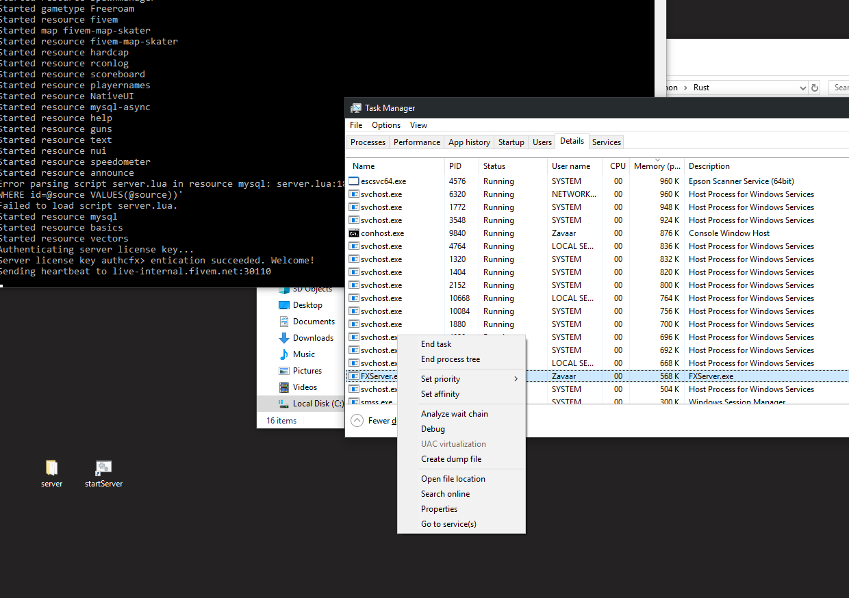849x598 pixels.
Task: Click inside the FXServer console window
Action: 327,144
